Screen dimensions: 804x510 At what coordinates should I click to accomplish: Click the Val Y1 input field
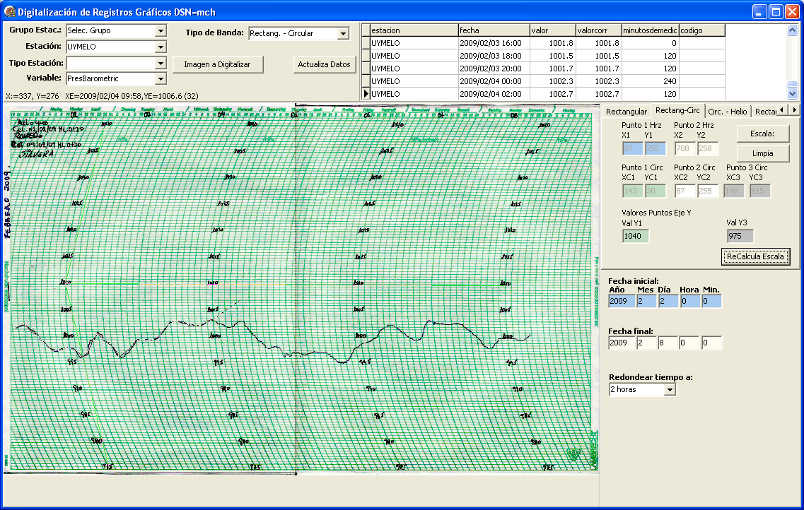click(x=634, y=237)
